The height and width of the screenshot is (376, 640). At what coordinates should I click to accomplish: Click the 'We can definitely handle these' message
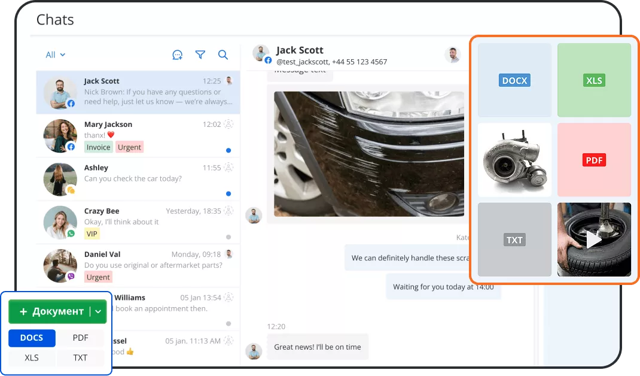pyautogui.click(x=407, y=258)
